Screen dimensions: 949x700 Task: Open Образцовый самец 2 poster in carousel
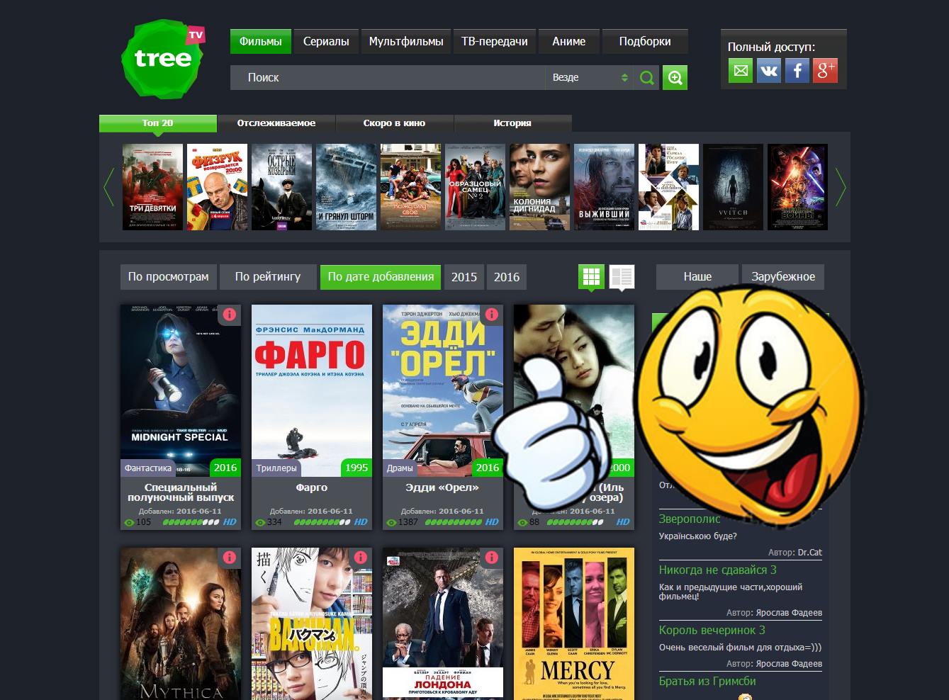(475, 187)
